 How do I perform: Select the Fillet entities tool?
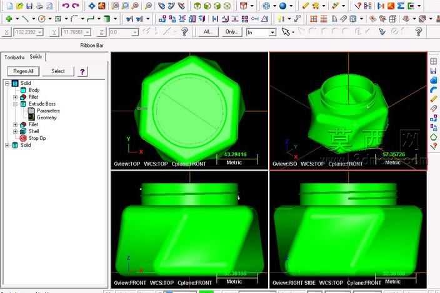[x=74, y=19]
